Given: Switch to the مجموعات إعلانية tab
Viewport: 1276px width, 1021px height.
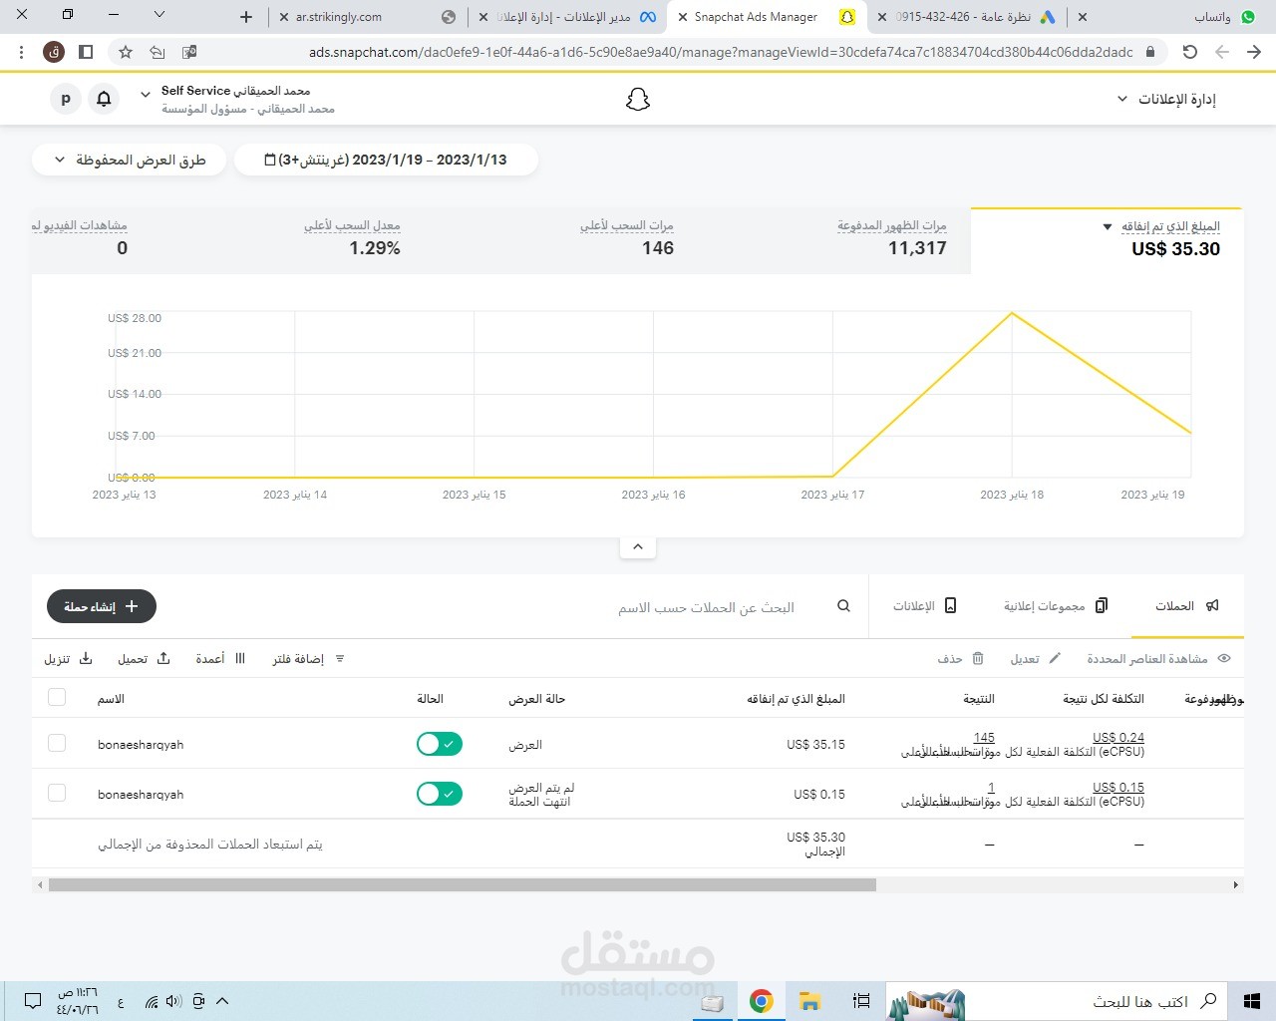Looking at the screenshot, I should [x=1056, y=605].
